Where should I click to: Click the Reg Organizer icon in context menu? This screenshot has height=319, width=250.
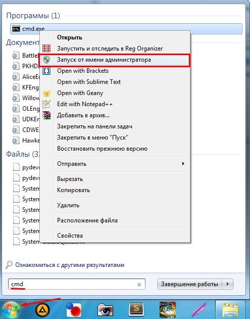[x=46, y=49]
